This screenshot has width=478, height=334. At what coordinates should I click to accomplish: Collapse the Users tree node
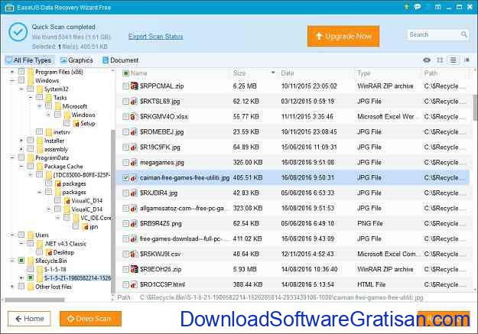pyautogui.click(x=12, y=235)
